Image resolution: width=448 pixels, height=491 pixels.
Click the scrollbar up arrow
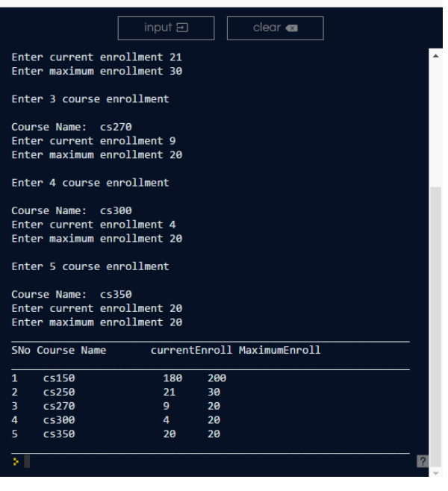pyautogui.click(x=437, y=56)
